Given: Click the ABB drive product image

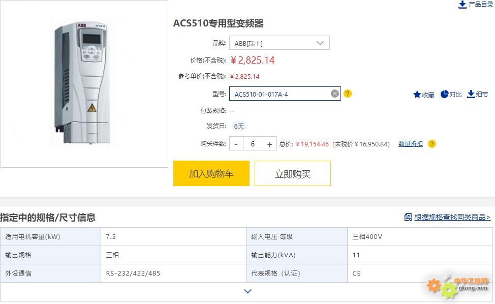Looking at the screenshot, I should tap(84, 84).
